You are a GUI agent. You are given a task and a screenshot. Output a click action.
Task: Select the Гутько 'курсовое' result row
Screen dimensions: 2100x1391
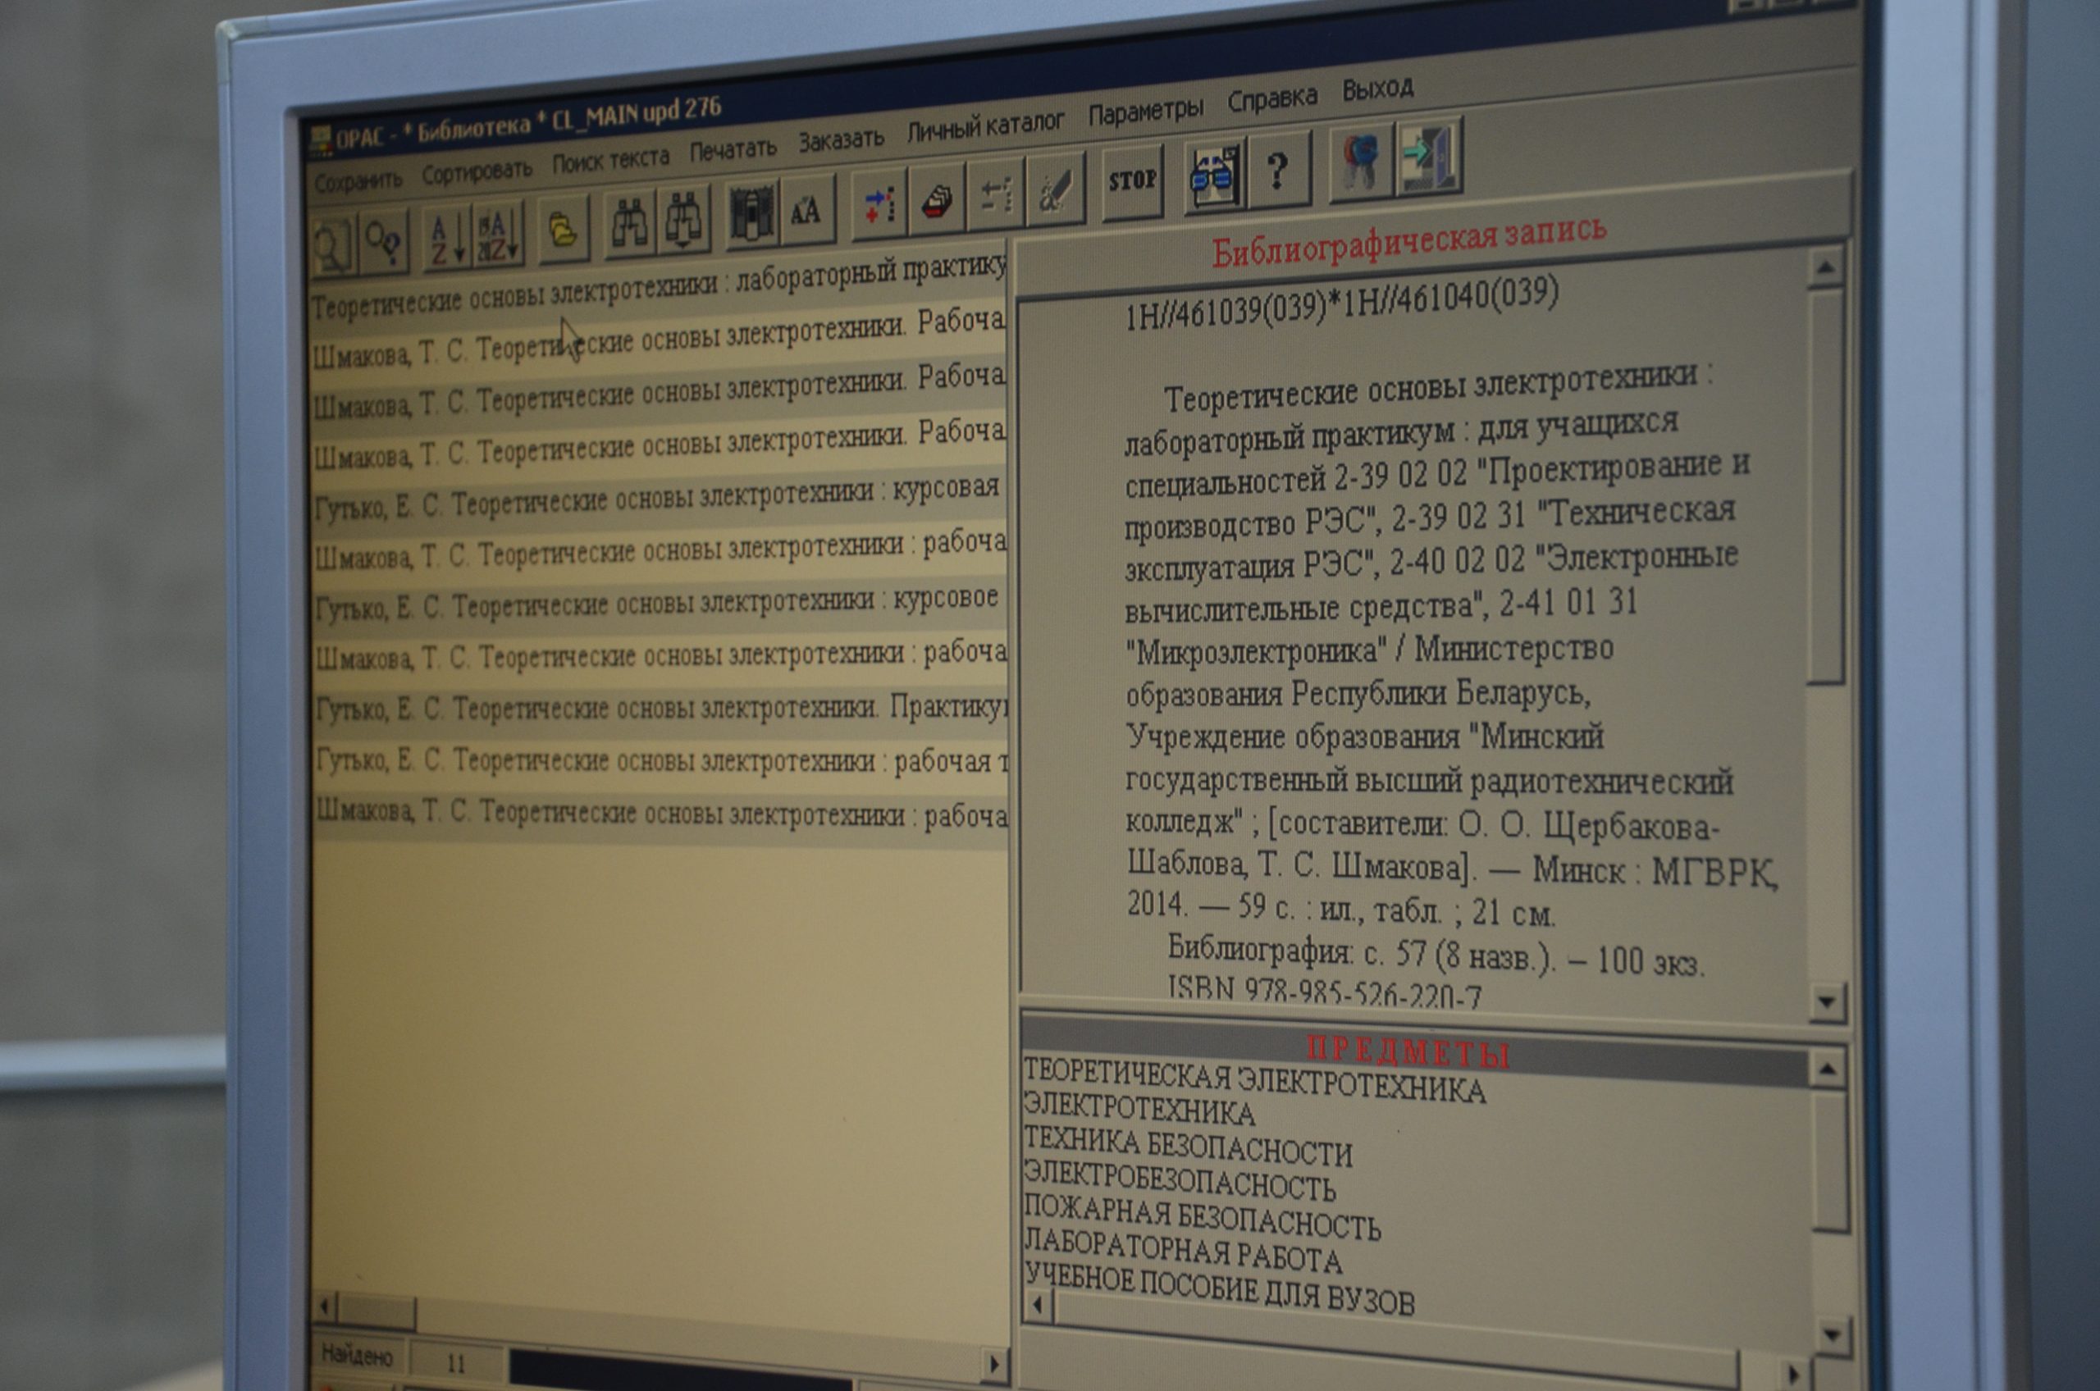(x=659, y=604)
